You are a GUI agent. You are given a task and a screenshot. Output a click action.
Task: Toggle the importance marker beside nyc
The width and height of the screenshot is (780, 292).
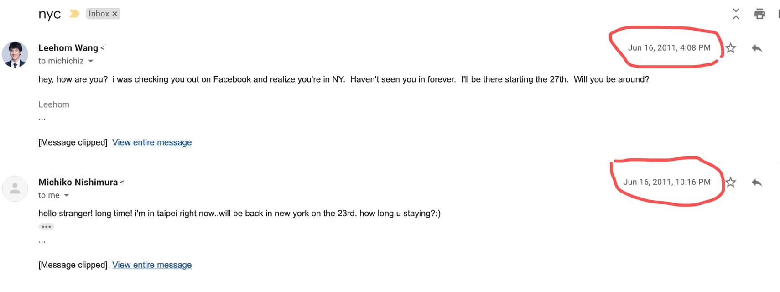click(74, 14)
